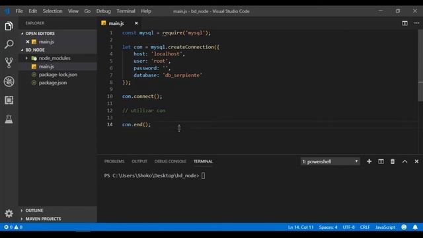Open the Terminal menu
Viewport: 423px width, 238px height.
tap(126, 11)
